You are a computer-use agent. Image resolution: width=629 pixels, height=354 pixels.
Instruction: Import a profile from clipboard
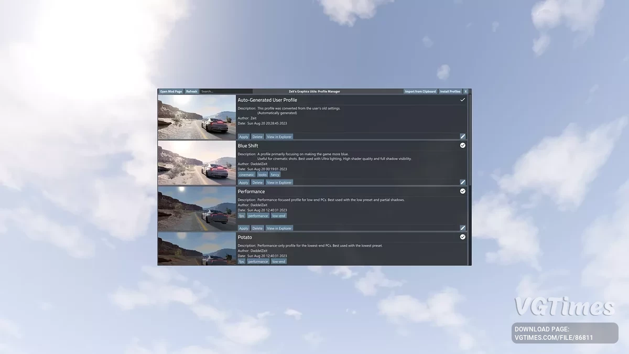420,91
